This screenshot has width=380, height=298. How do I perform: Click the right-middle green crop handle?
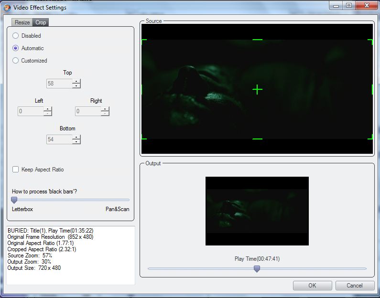coord(371,89)
